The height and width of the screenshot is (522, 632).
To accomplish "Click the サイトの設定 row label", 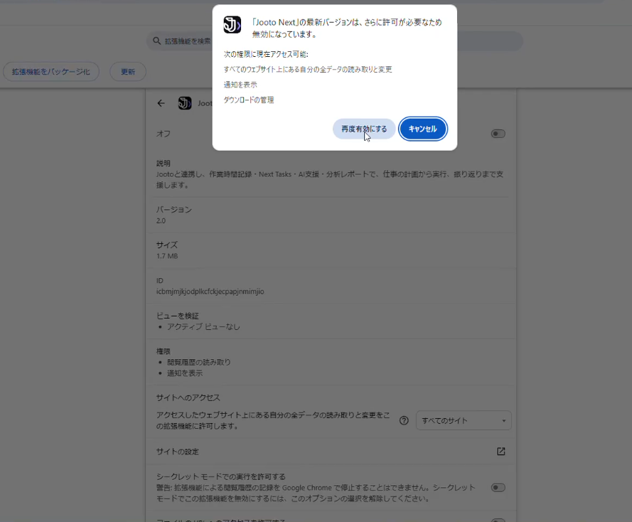I will [177, 452].
